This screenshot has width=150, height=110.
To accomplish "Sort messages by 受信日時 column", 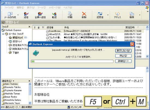I will click(x=133, y=28).
